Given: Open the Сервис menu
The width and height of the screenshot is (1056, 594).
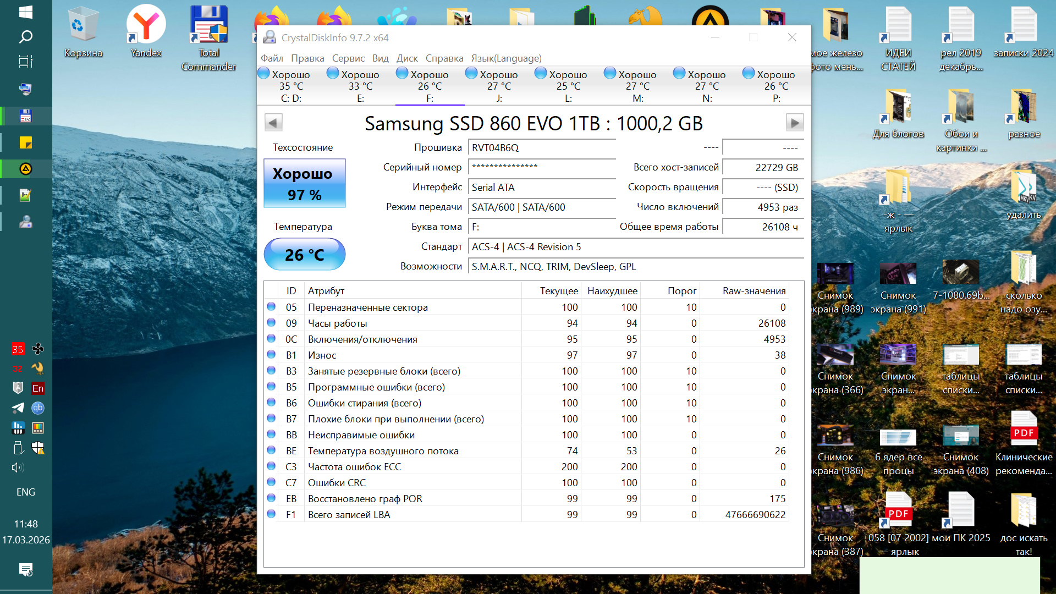Looking at the screenshot, I should [348, 58].
